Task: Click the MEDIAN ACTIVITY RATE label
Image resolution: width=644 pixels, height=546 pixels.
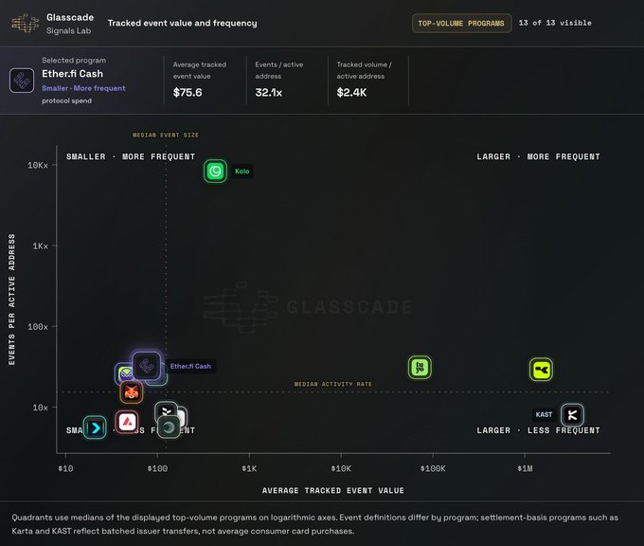Action: pyautogui.click(x=332, y=384)
